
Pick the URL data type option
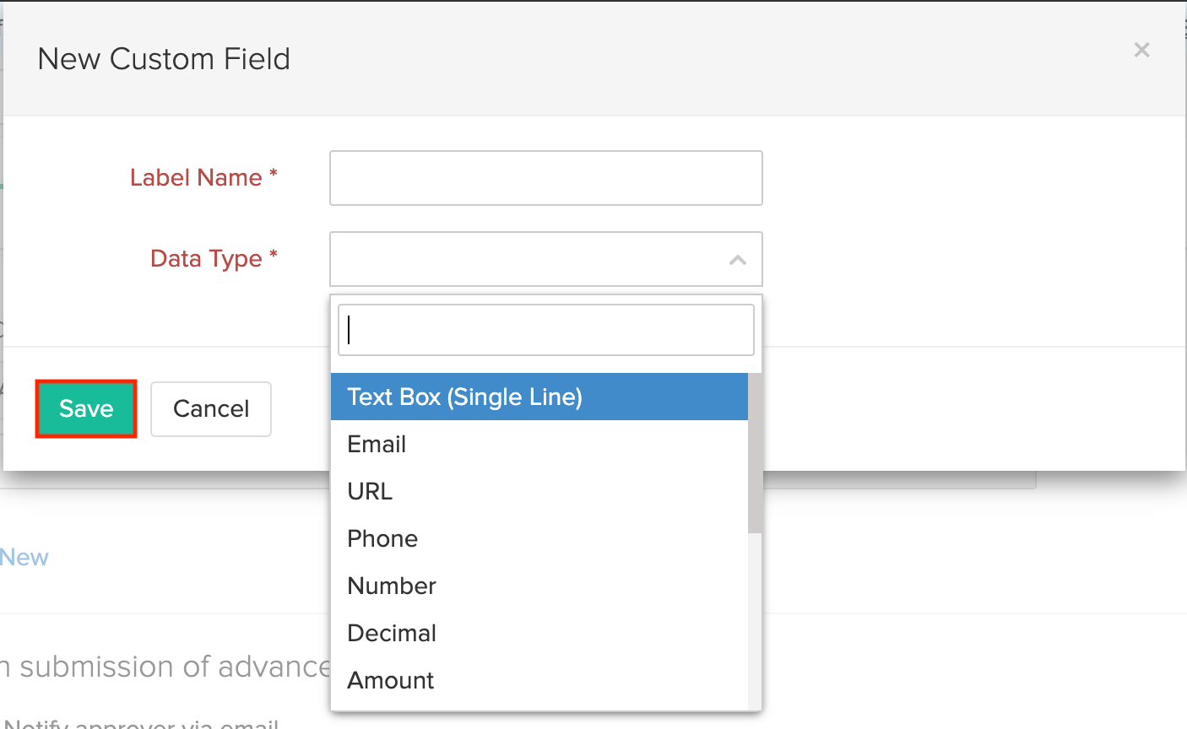(x=370, y=491)
